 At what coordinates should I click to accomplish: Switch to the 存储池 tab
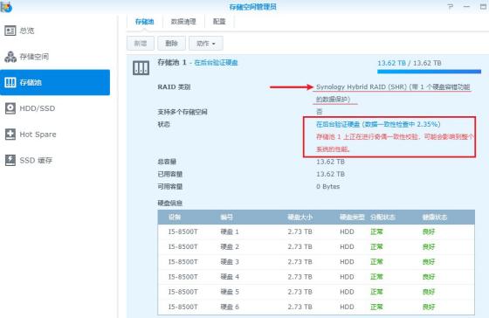point(144,22)
